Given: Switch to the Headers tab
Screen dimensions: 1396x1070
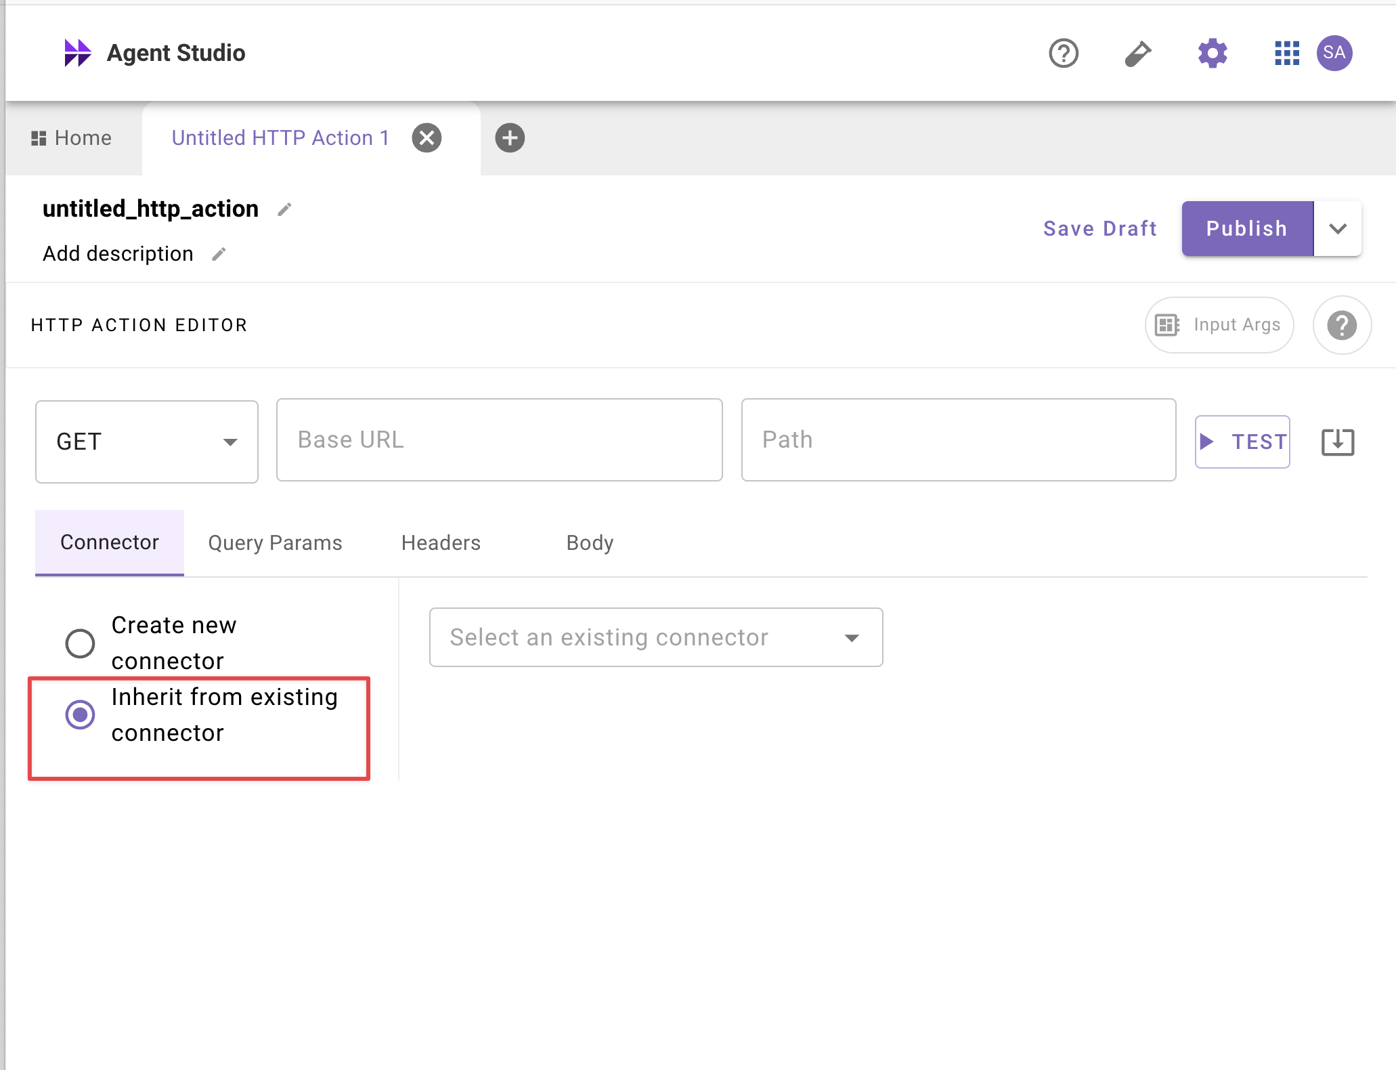Looking at the screenshot, I should (441, 542).
